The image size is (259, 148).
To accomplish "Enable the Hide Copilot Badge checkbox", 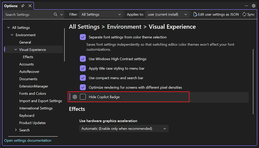I will [83, 97].
